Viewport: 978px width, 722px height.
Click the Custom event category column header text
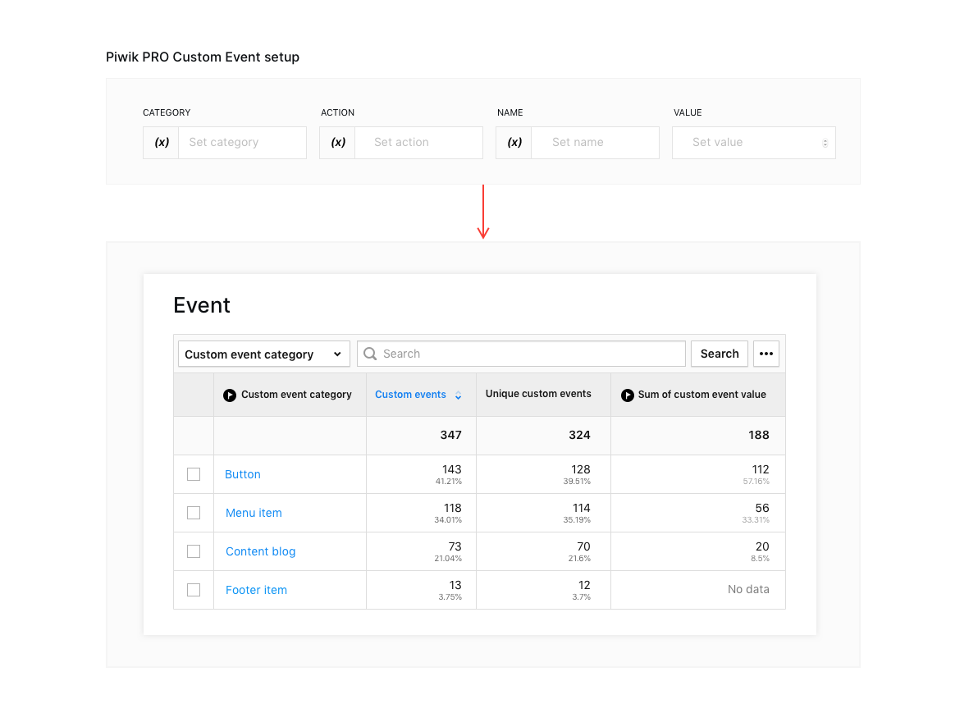point(296,395)
